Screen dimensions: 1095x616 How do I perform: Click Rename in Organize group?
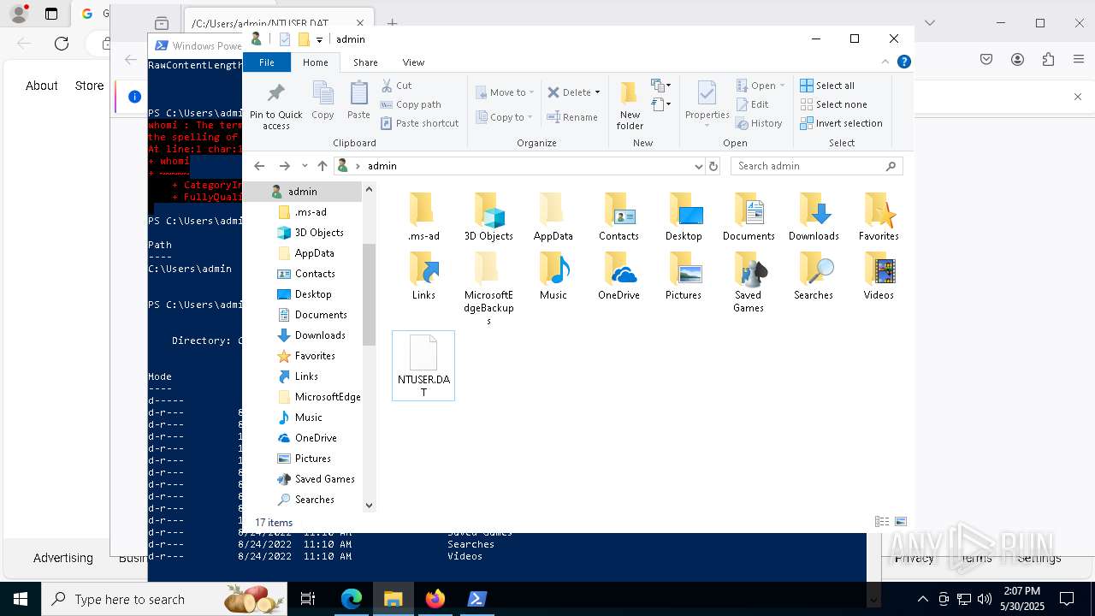pyautogui.click(x=572, y=117)
